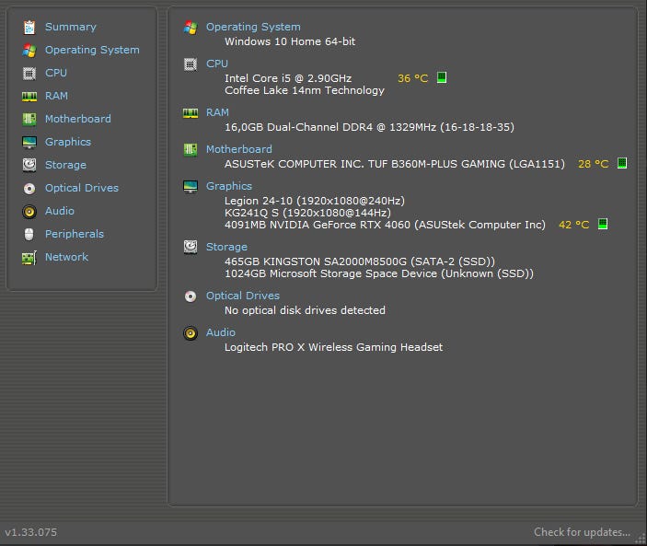
Task: Click Optical Drives heading link in main panel
Action: pos(243,296)
